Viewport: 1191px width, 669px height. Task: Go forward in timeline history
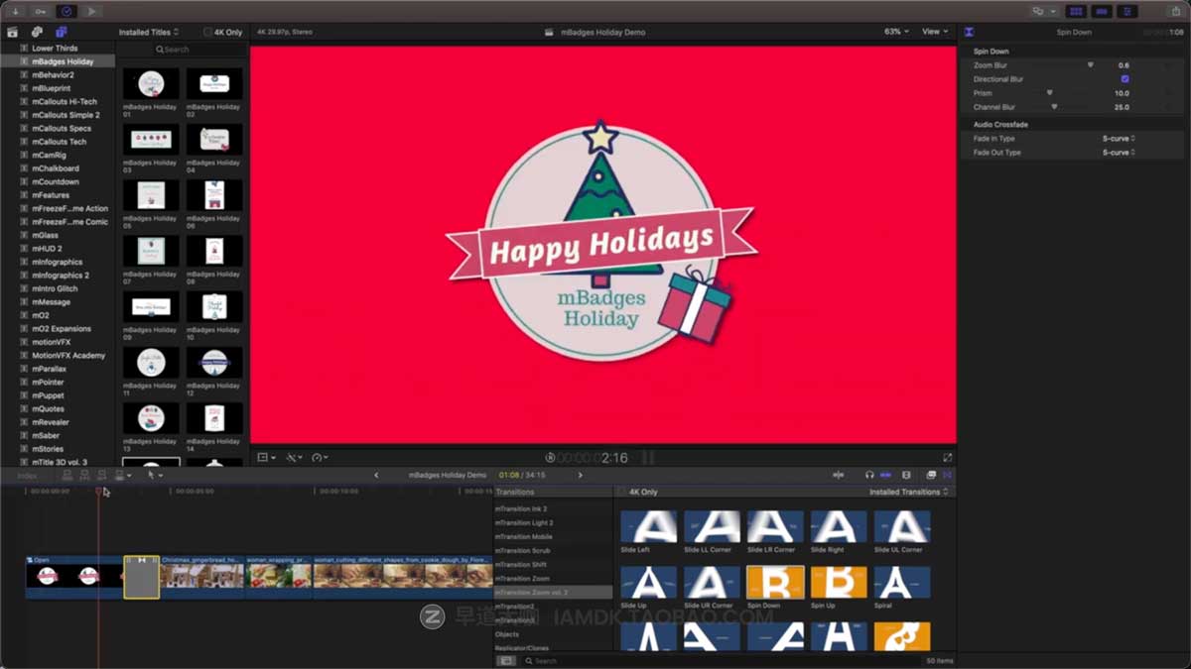581,475
